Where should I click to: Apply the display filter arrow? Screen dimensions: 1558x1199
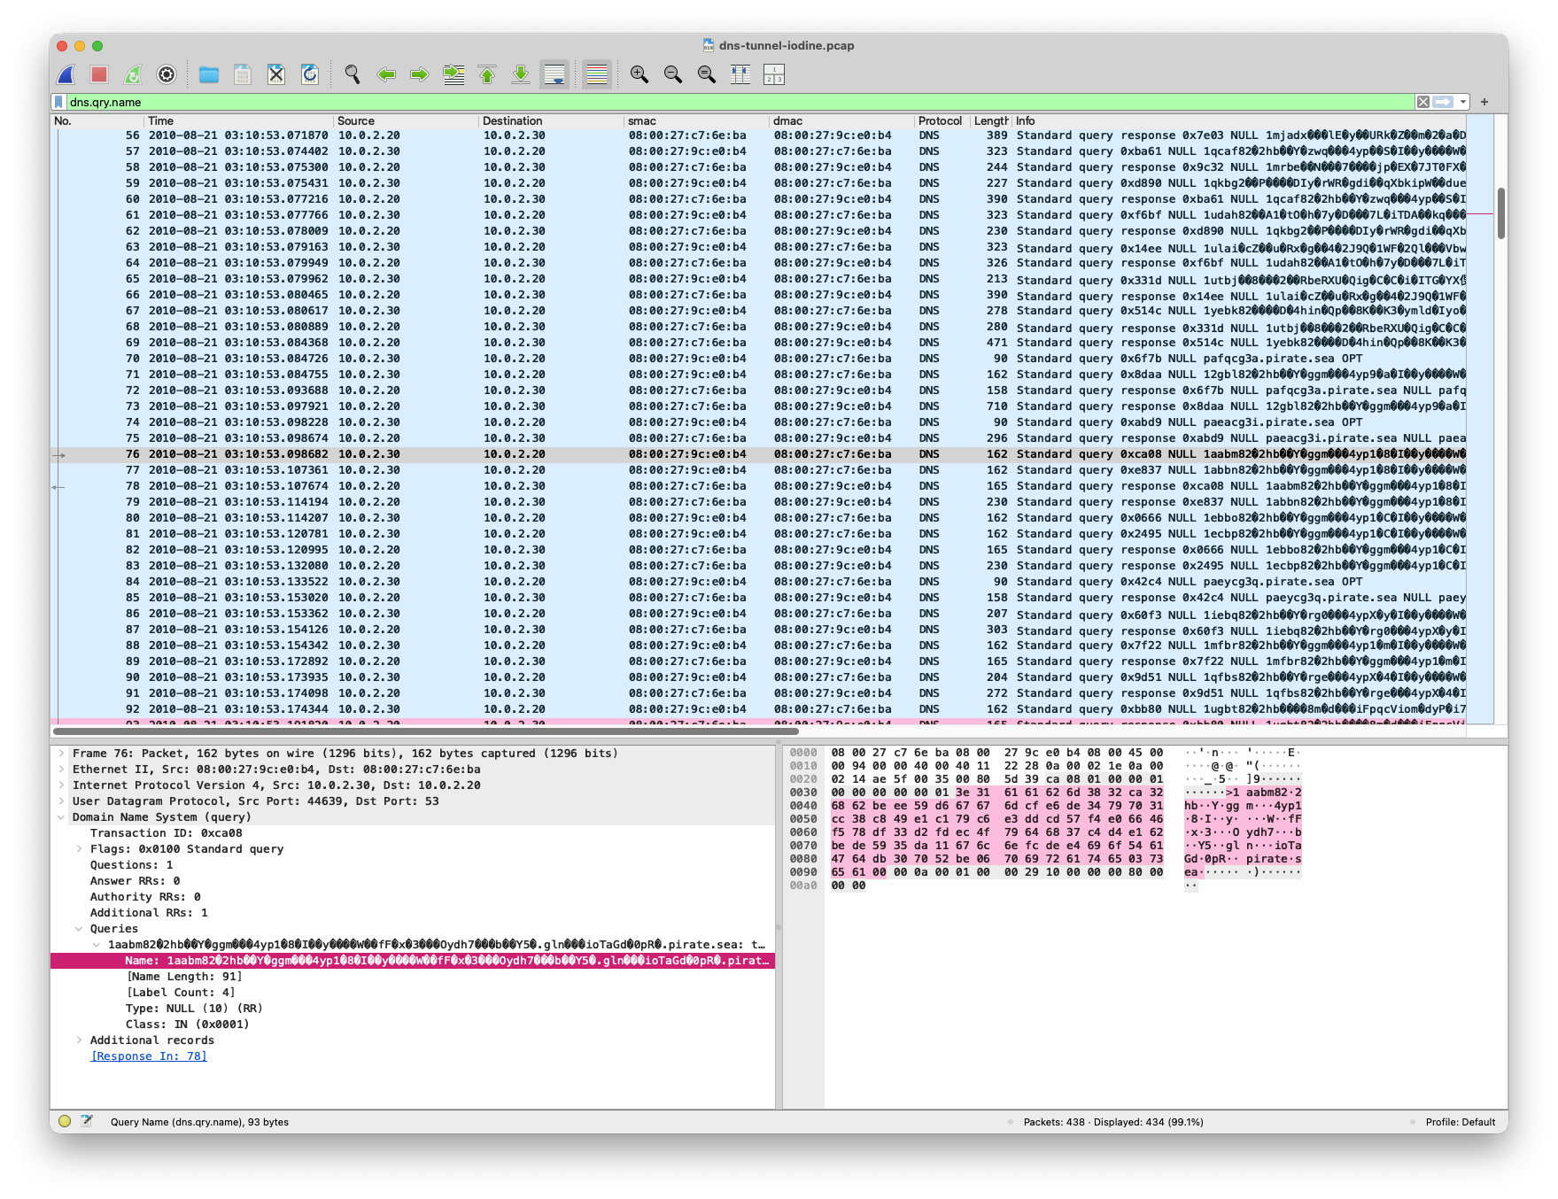pos(1443,102)
